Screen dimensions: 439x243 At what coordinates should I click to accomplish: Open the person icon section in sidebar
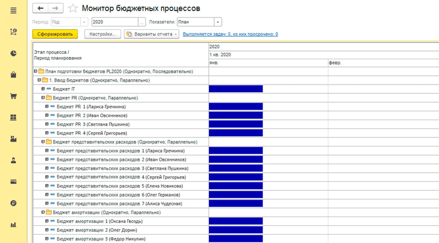tap(14, 160)
